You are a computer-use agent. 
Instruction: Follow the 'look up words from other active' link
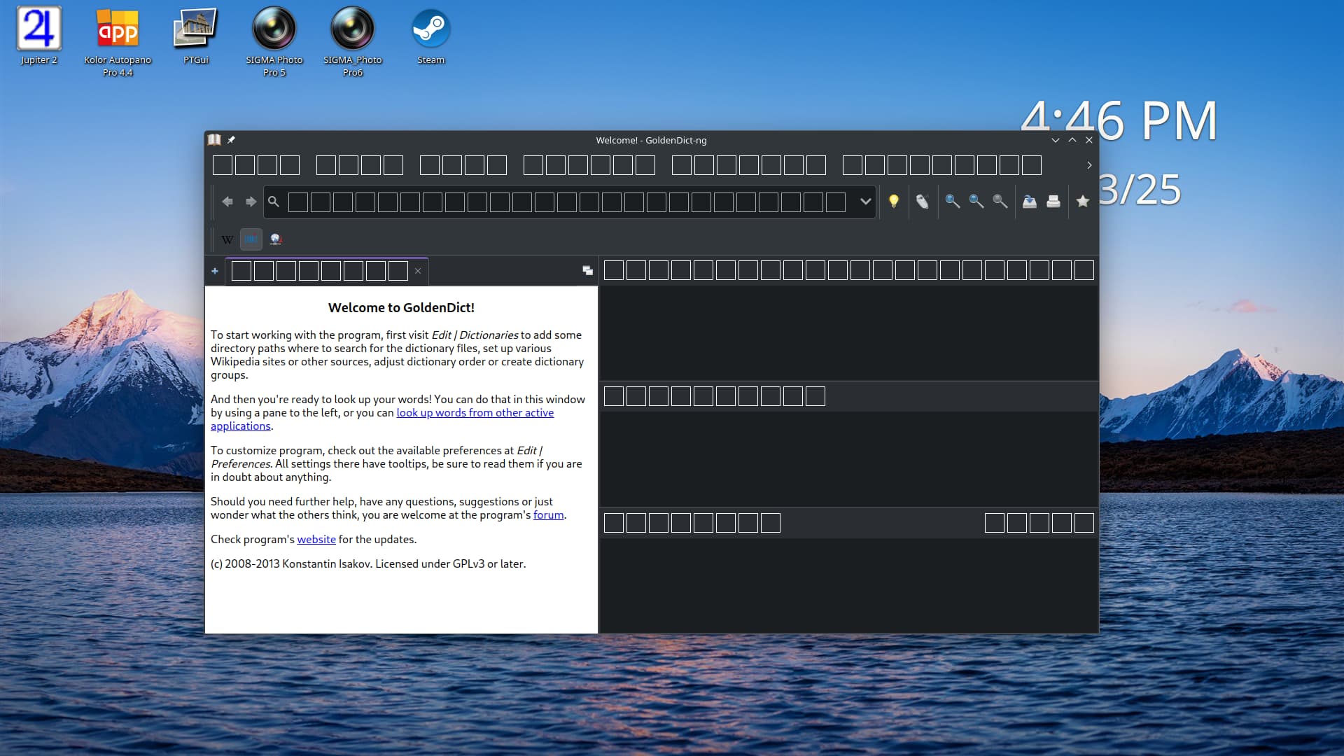tap(475, 413)
